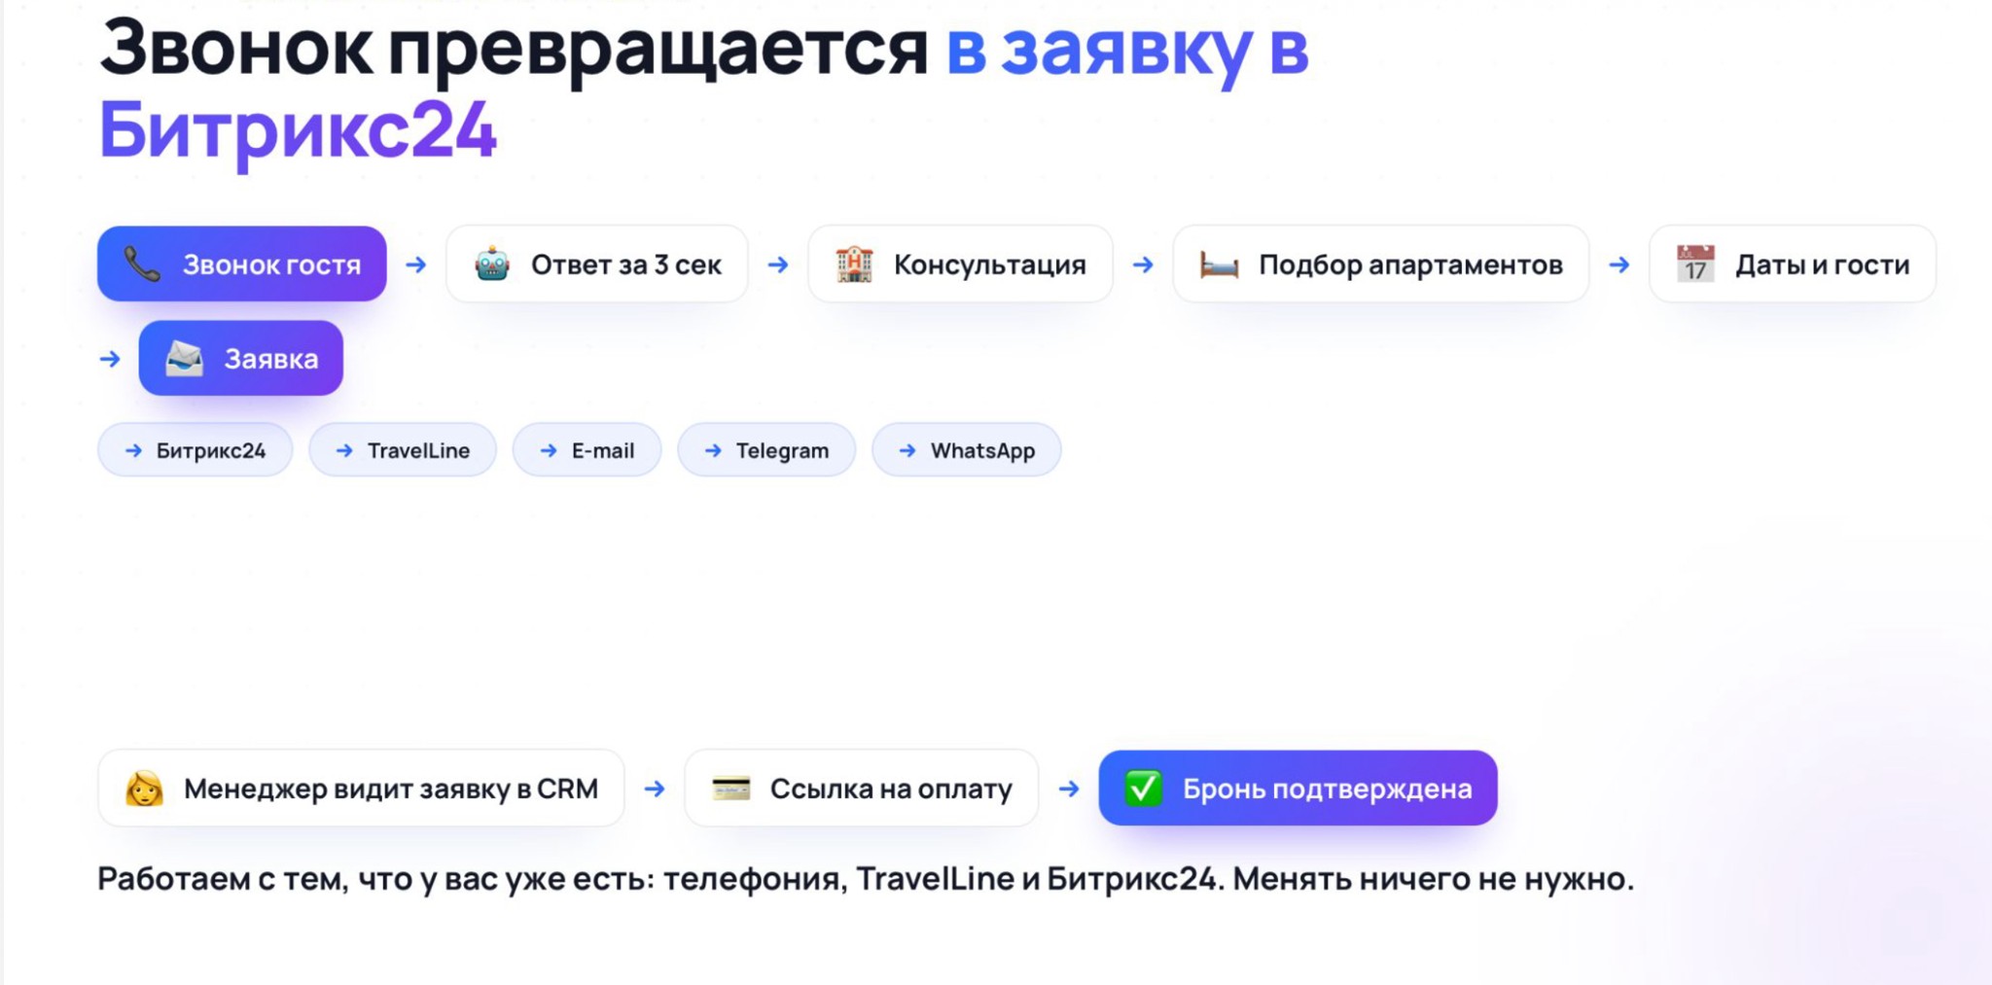Choose the E-mail destination chip
This screenshot has width=1992, height=985.
tap(587, 450)
